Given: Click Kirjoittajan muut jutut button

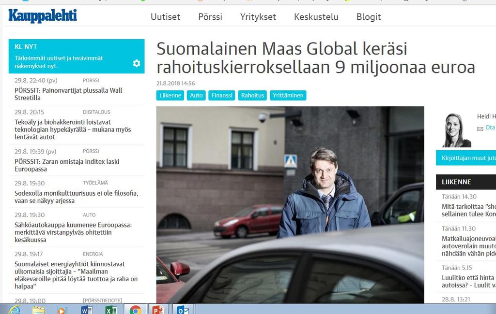Looking at the screenshot, I should pyautogui.click(x=466, y=158).
